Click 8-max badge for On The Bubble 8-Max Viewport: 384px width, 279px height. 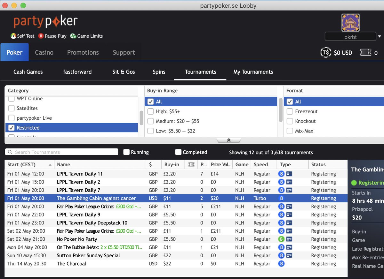[281, 247]
